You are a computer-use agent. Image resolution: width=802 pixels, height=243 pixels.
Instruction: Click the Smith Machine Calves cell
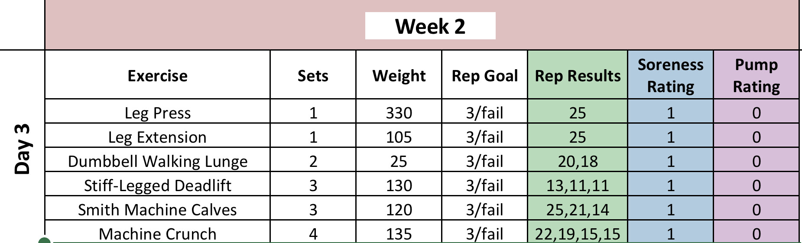(157, 210)
